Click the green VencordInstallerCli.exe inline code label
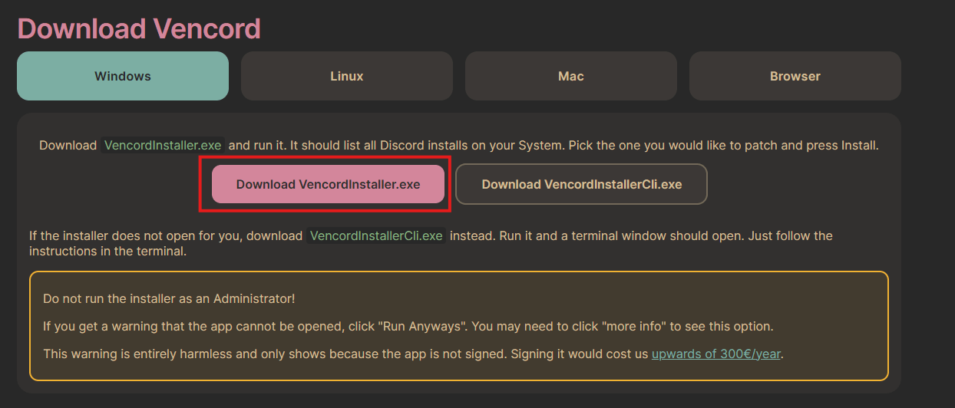 [376, 235]
